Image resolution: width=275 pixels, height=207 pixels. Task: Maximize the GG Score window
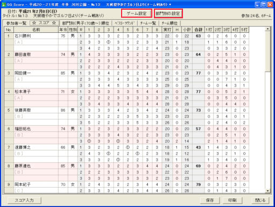264,4
